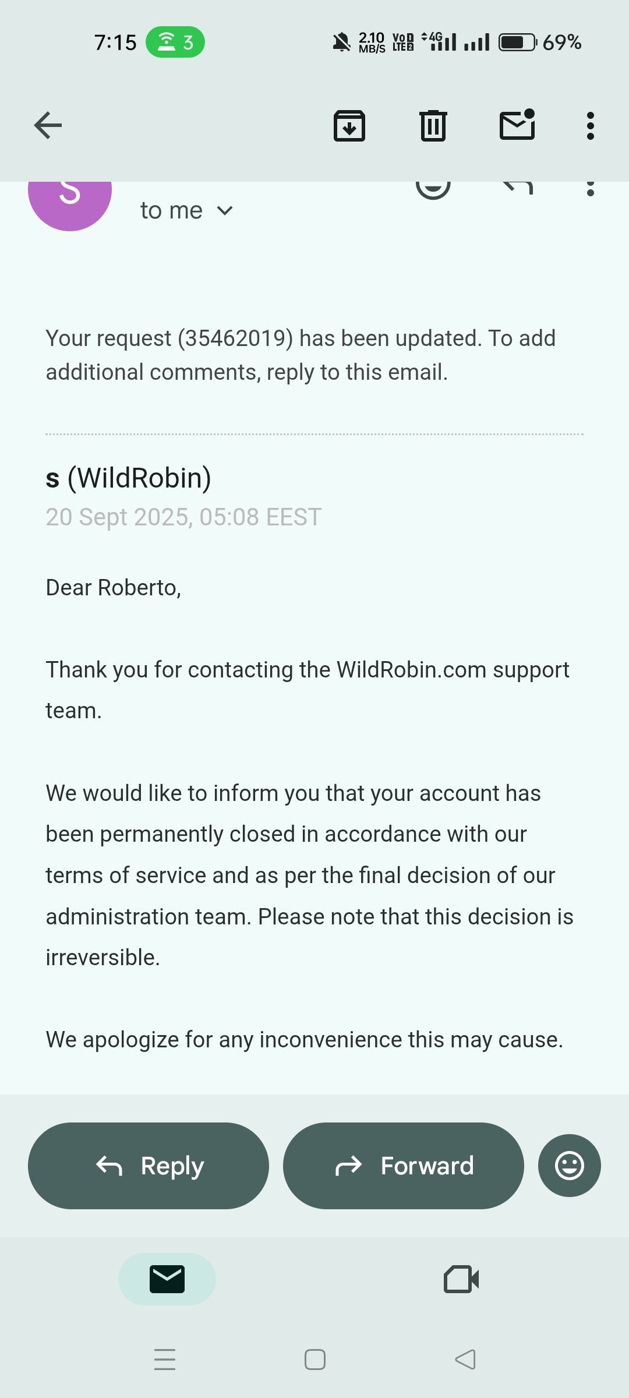Tap the green hotspot indicator pill
The width and height of the screenshot is (629, 1398).
coord(175,42)
